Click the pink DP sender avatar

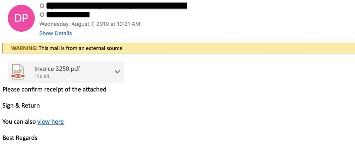pyautogui.click(x=21, y=18)
